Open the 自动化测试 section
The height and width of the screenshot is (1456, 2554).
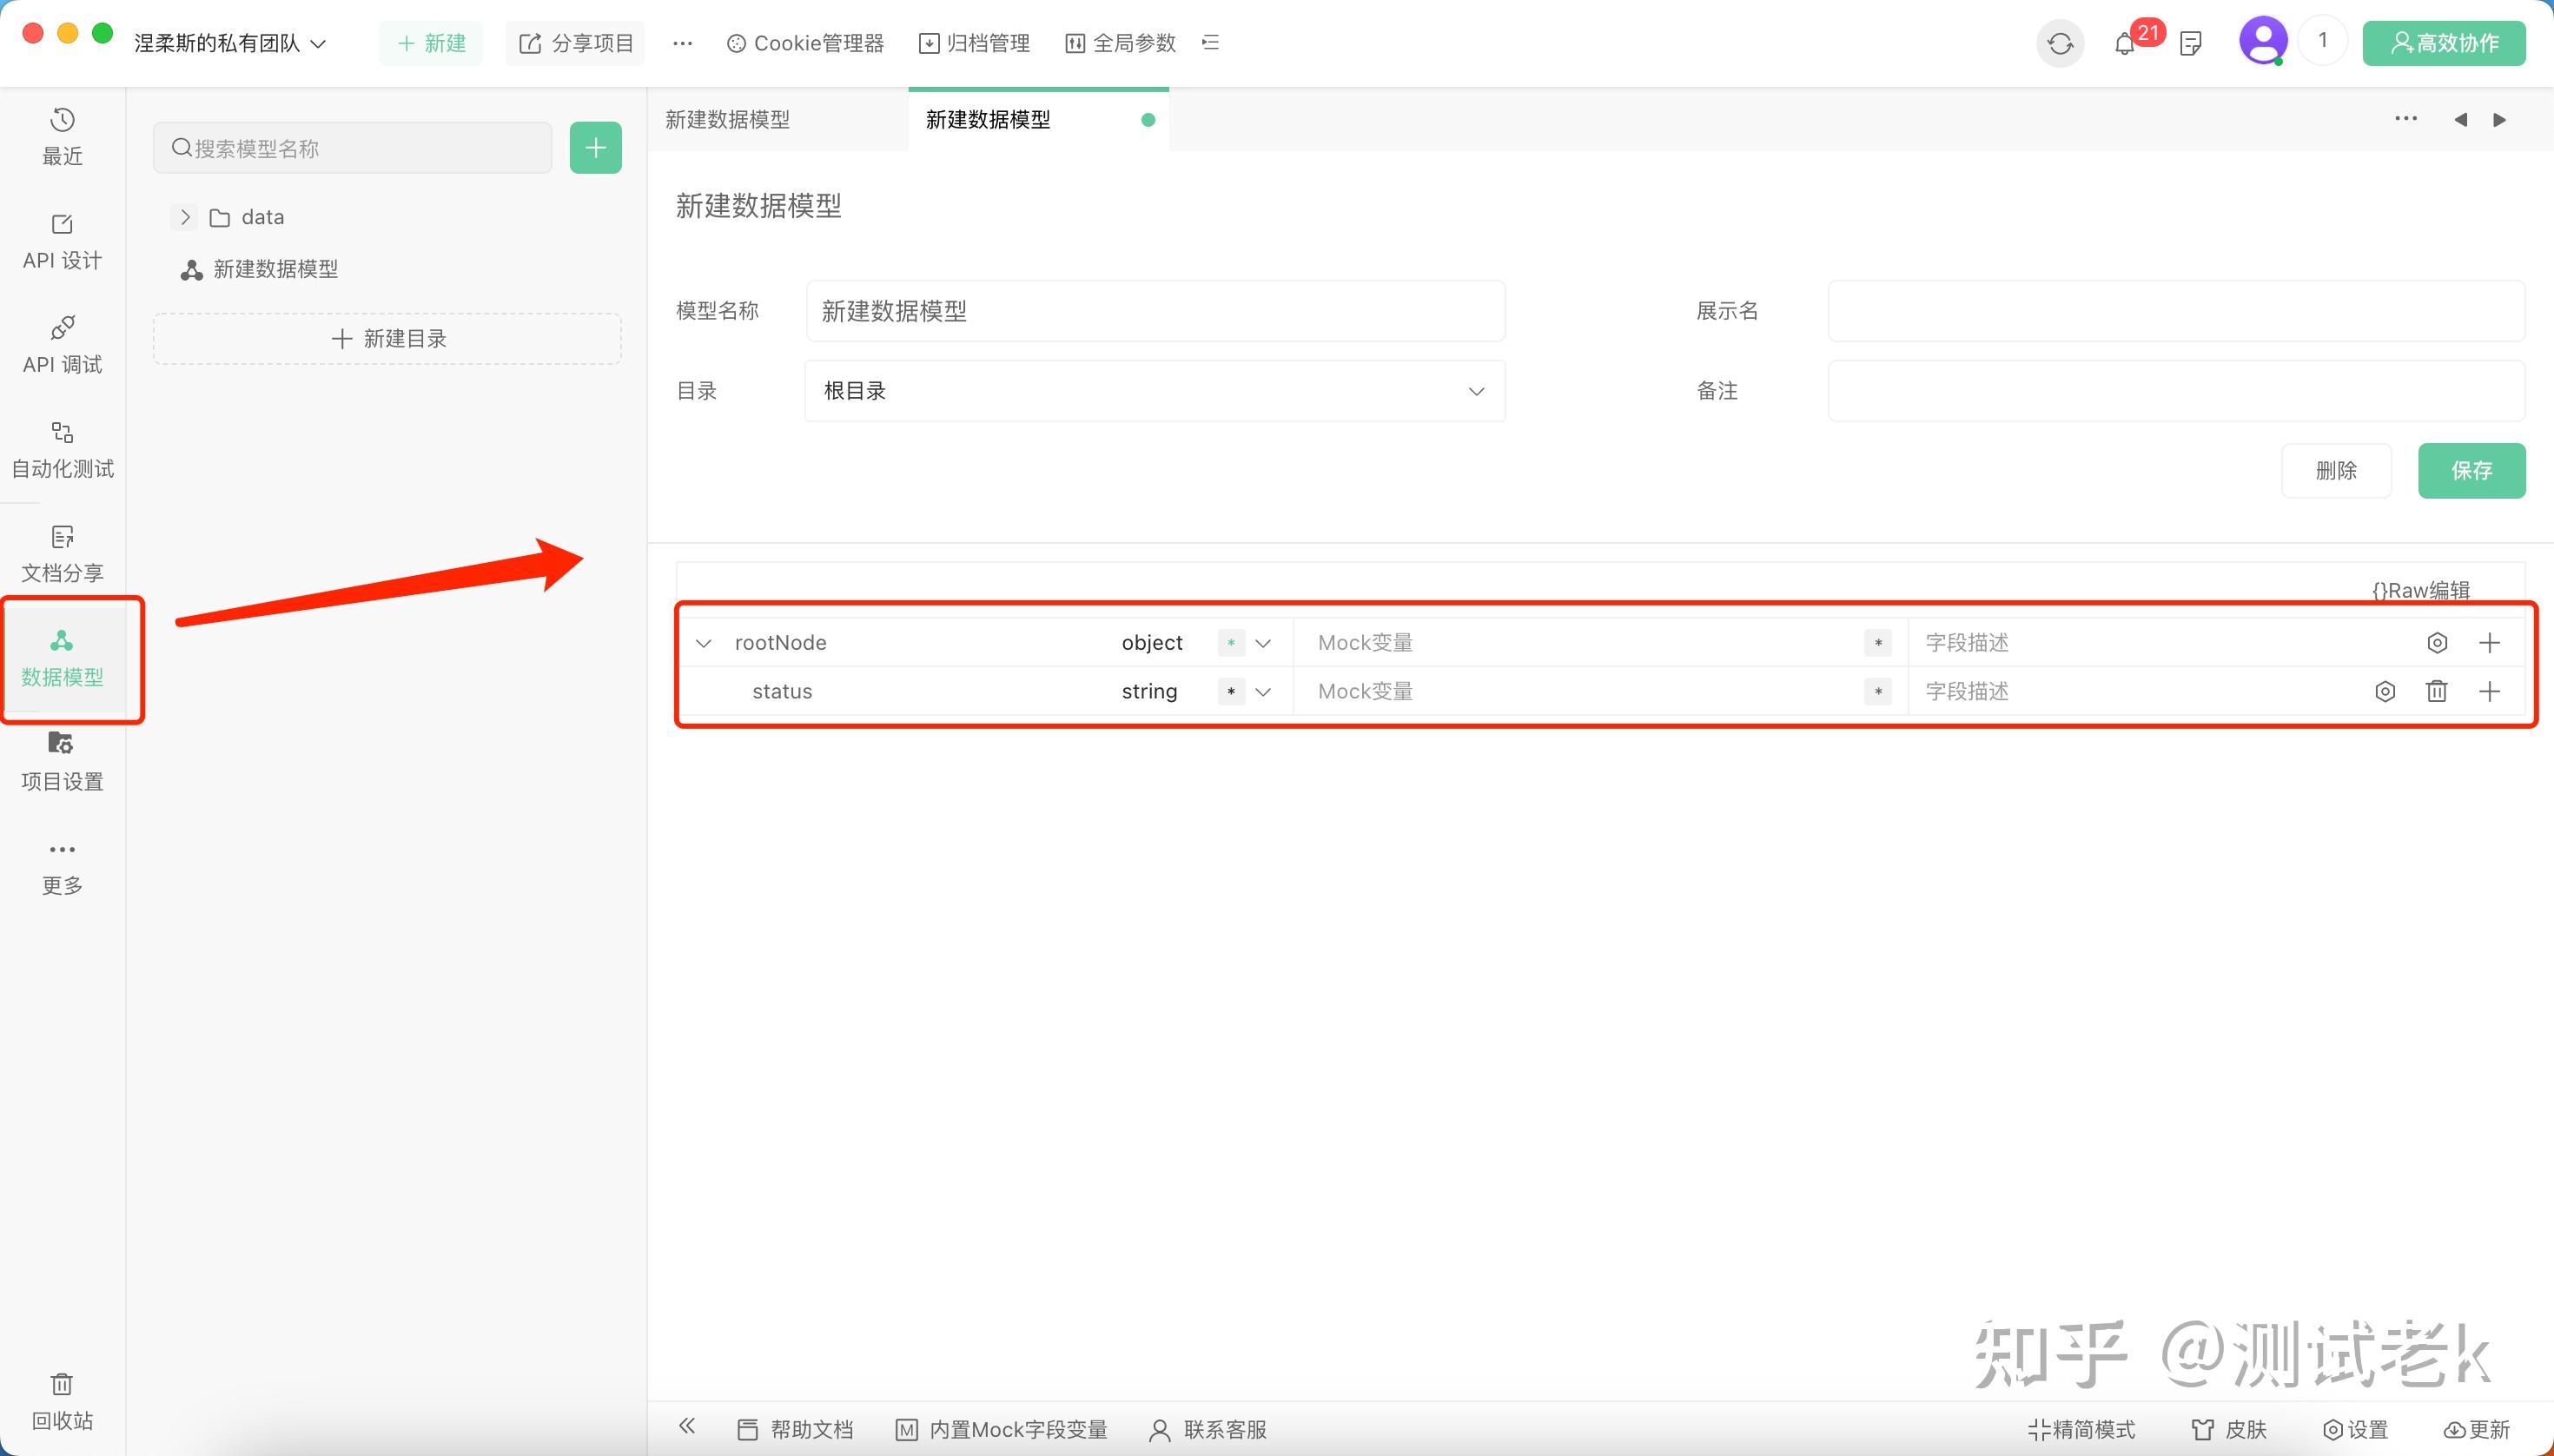[x=61, y=450]
